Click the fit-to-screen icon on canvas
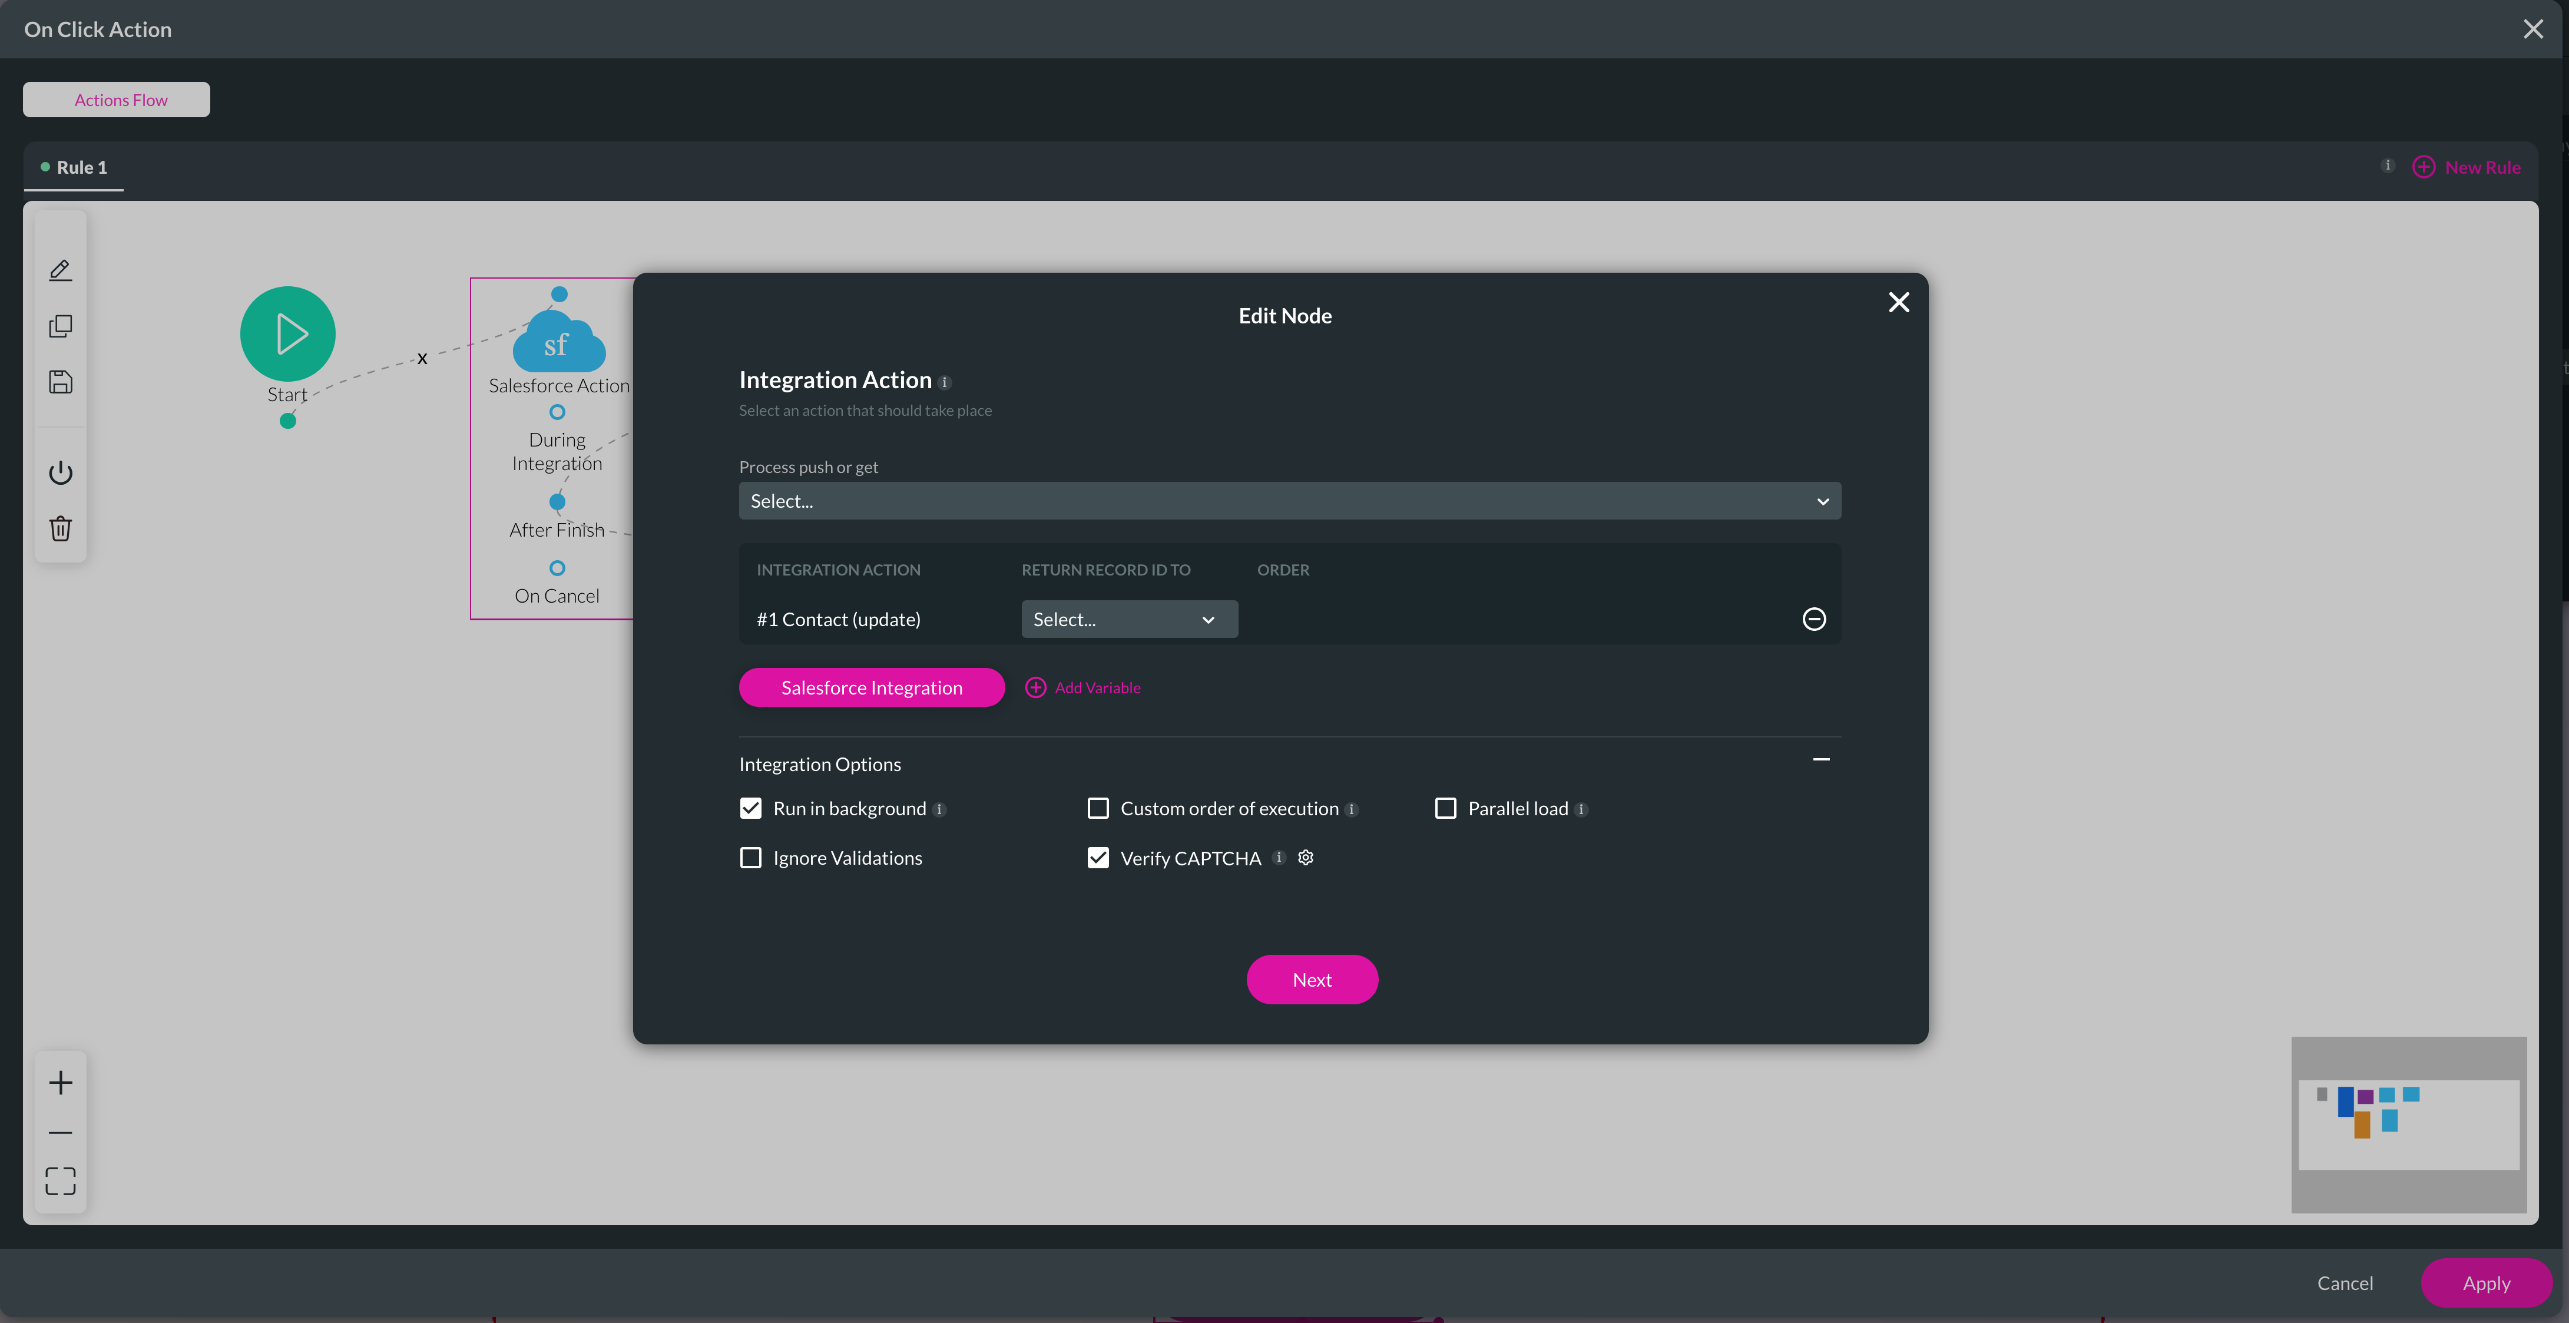 (60, 1180)
